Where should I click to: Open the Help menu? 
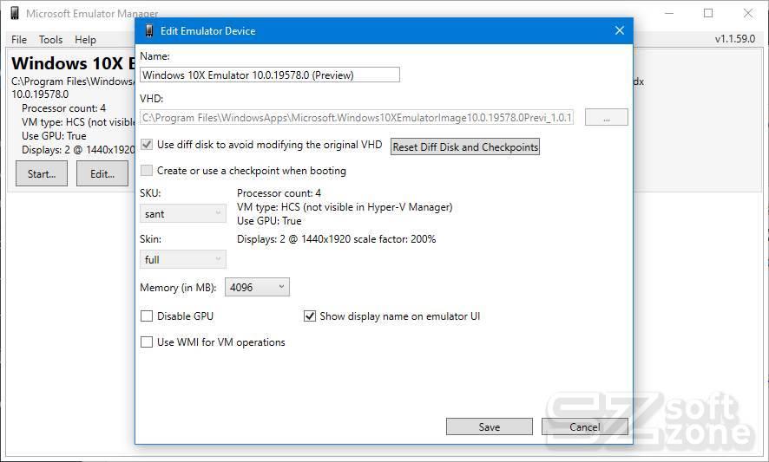tap(85, 40)
